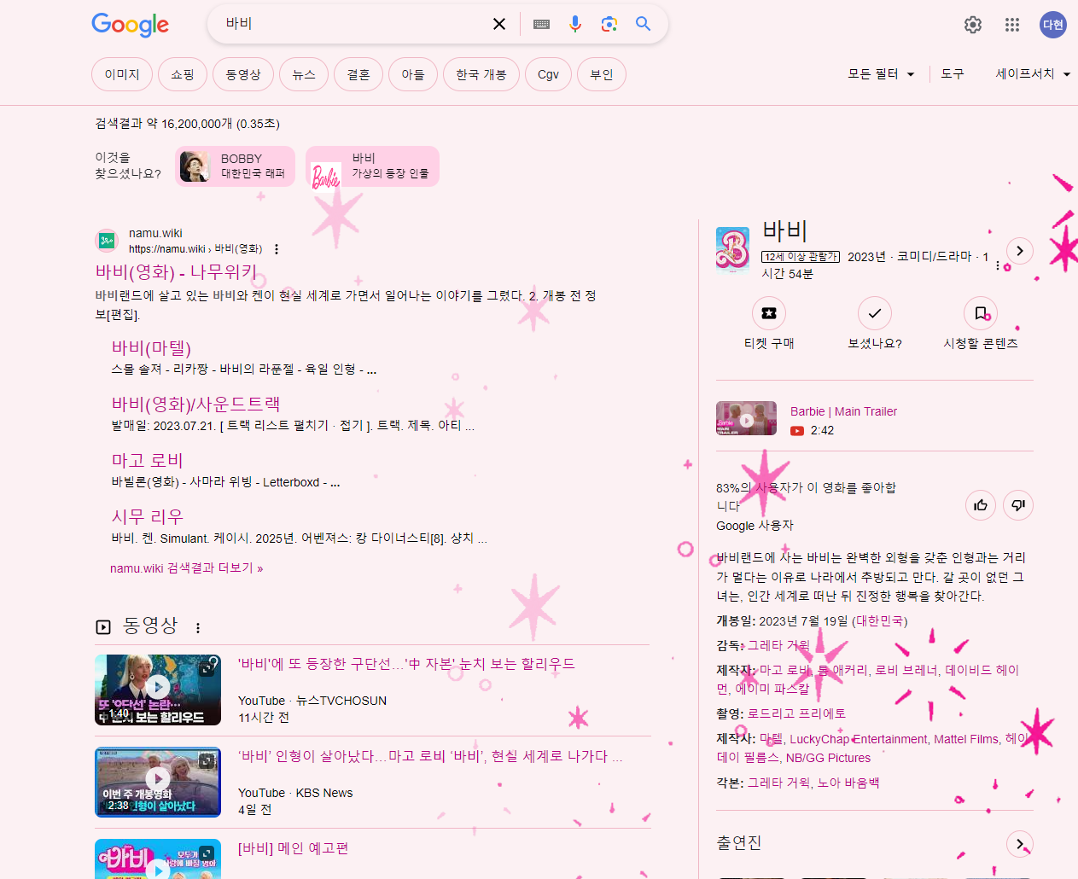Open director 그레타 거윅 link
Screen dimensions: 1078x879
tap(778, 646)
